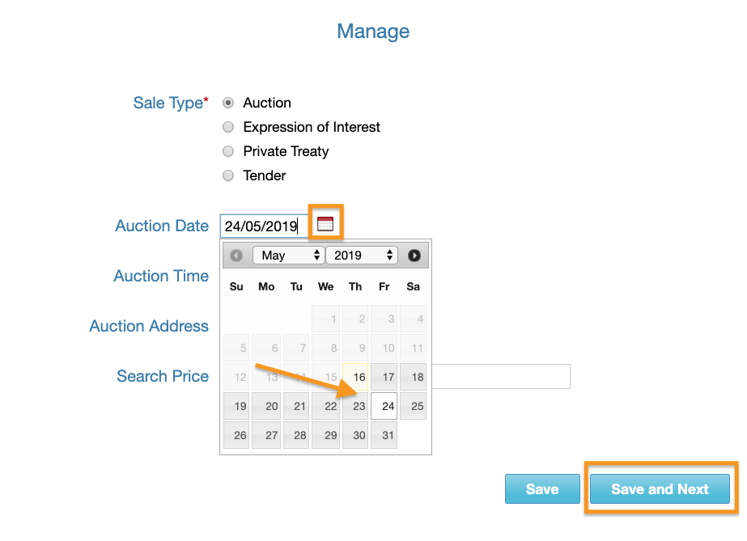Open the month dropdown showing May
The width and height of the screenshot is (747, 541).
pyautogui.click(x=288, y=256)
